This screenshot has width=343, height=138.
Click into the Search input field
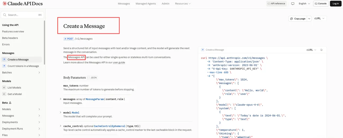22,15
